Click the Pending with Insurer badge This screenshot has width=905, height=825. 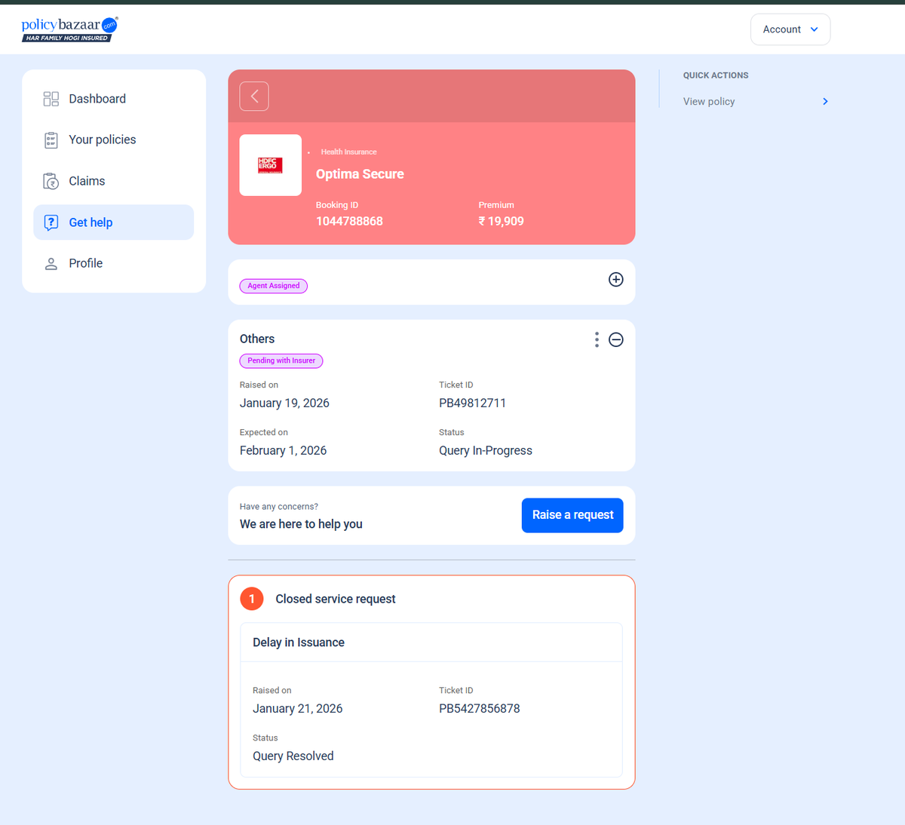(281, 360)
